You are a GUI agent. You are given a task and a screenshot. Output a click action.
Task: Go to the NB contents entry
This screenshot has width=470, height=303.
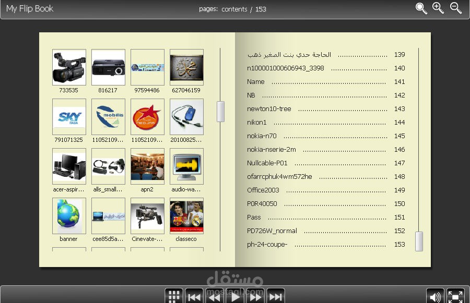point(326,95)
